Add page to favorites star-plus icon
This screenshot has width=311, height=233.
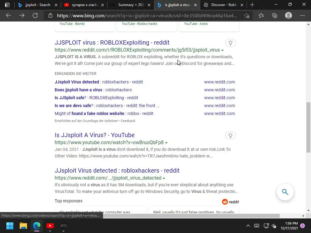pos(247,16)
